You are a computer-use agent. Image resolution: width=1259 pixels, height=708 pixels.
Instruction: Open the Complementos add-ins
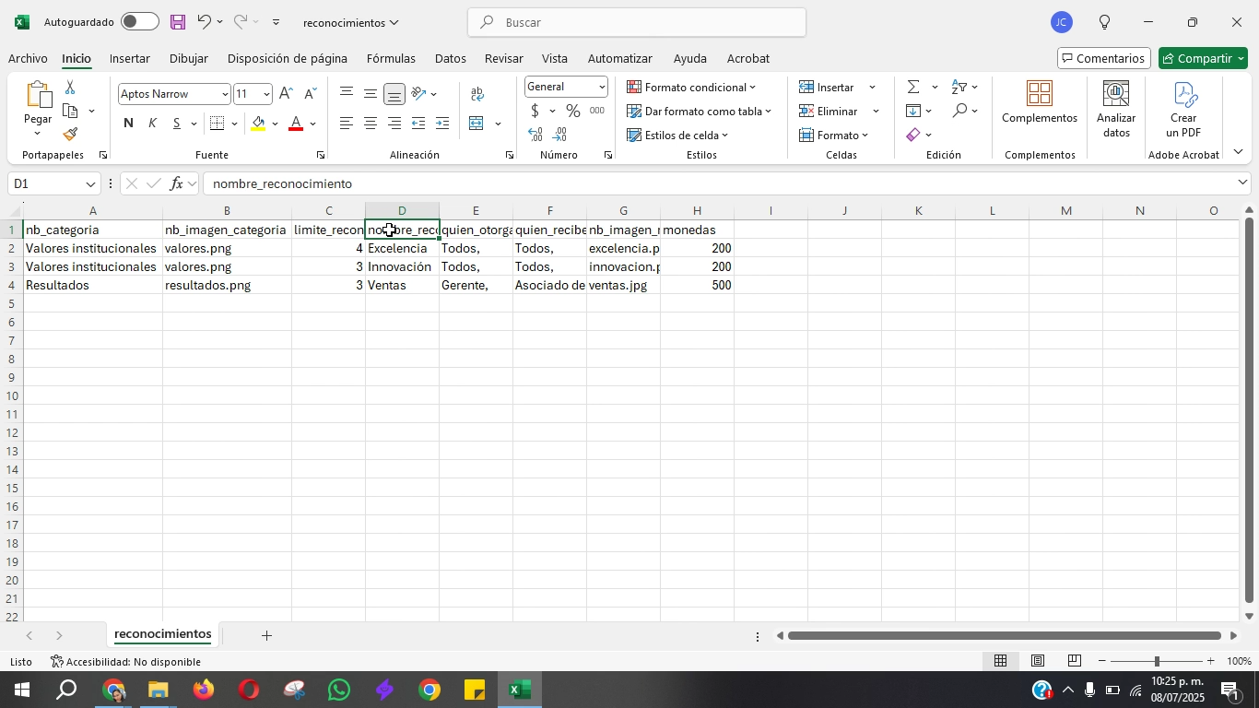coord(1040,102)
